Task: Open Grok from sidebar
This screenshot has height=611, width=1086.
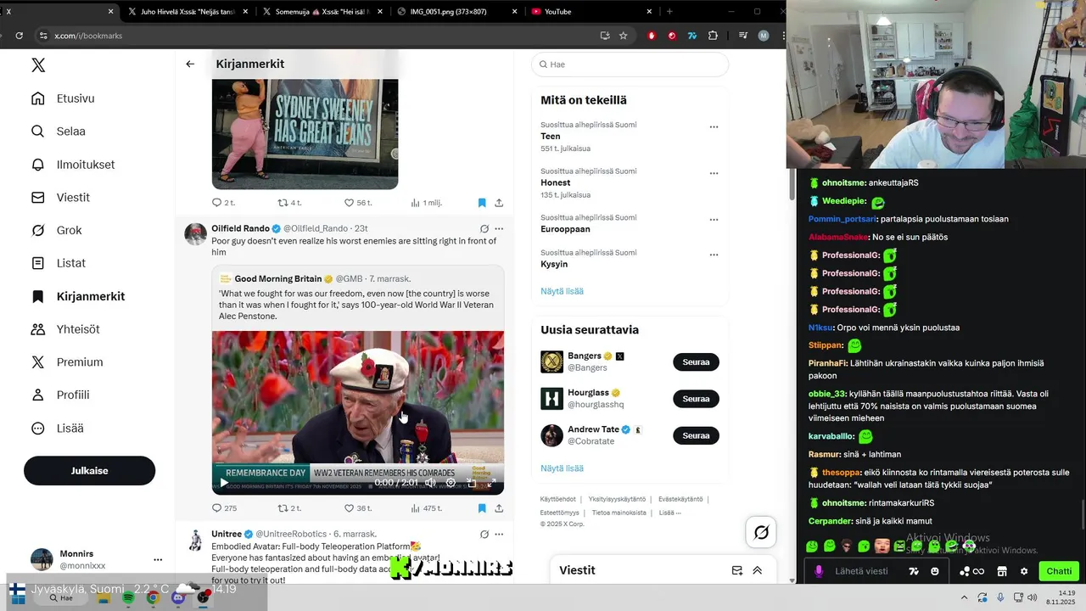Action: (x=57, y=230)
